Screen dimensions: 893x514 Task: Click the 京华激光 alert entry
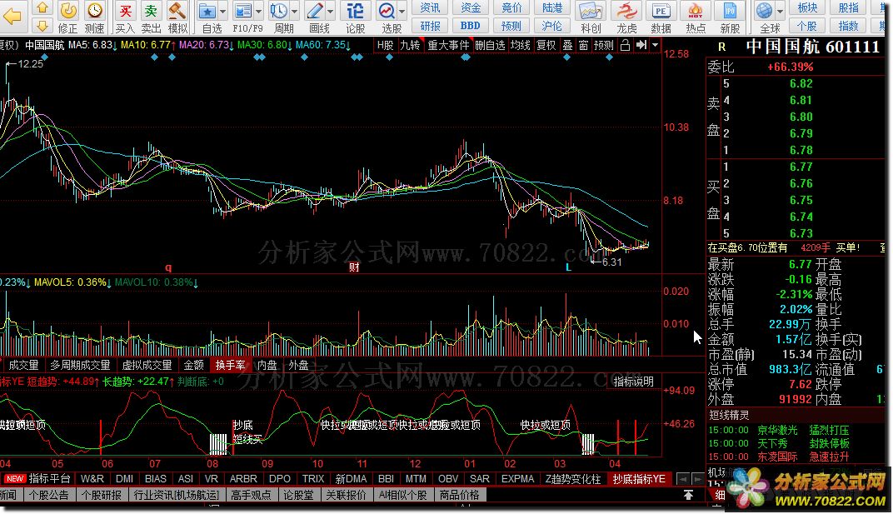click(x=777, y=430)
